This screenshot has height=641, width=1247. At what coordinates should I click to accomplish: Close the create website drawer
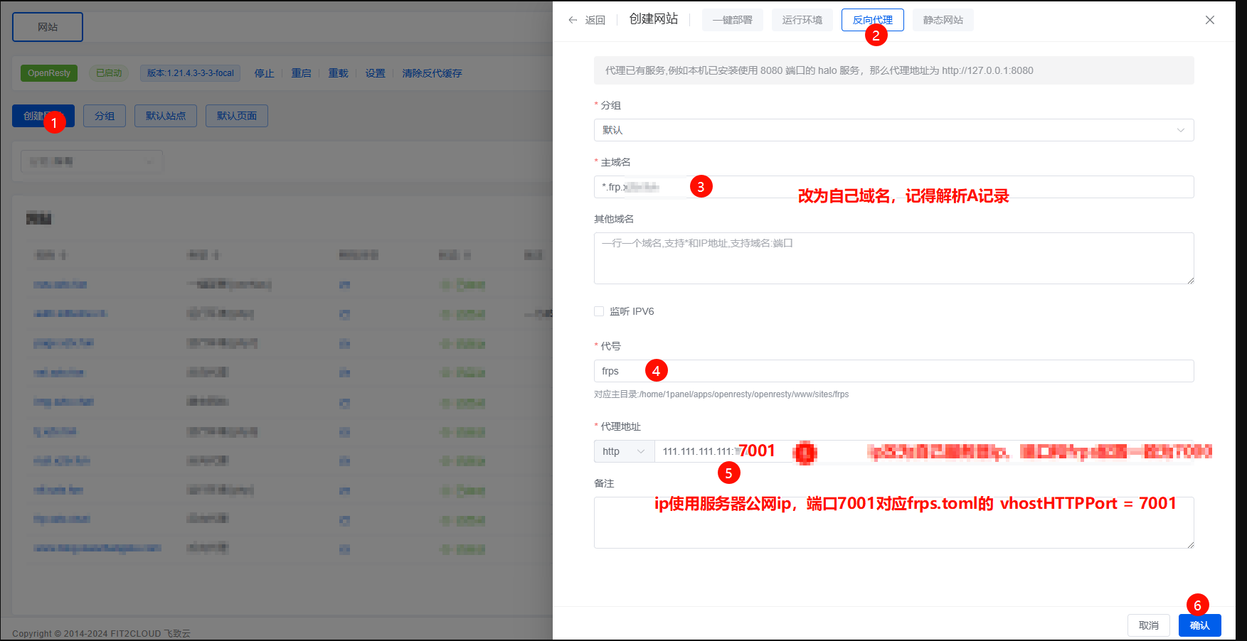1209,20
